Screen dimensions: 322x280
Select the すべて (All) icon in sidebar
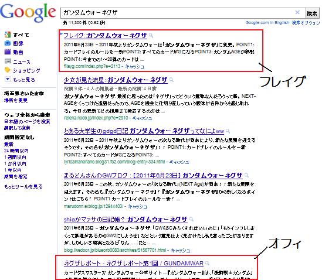[x=8, y=35]
